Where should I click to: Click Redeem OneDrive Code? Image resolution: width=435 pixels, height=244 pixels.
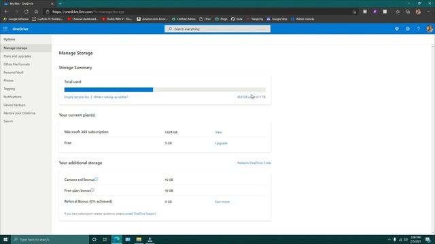(254, 163)
